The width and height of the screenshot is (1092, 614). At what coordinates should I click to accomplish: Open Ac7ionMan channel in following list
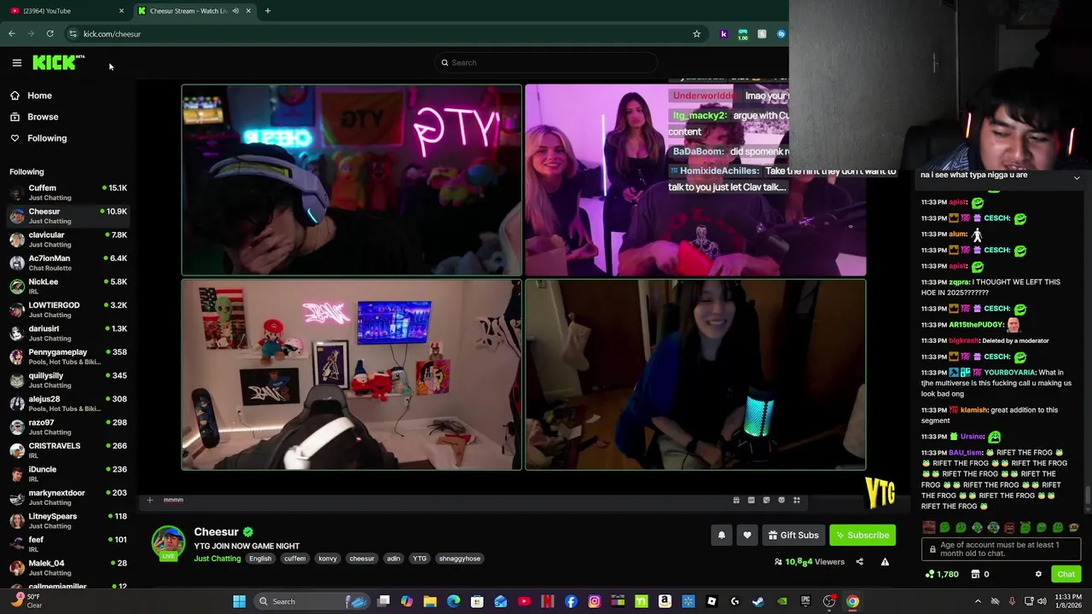click(x=68, y=263)
